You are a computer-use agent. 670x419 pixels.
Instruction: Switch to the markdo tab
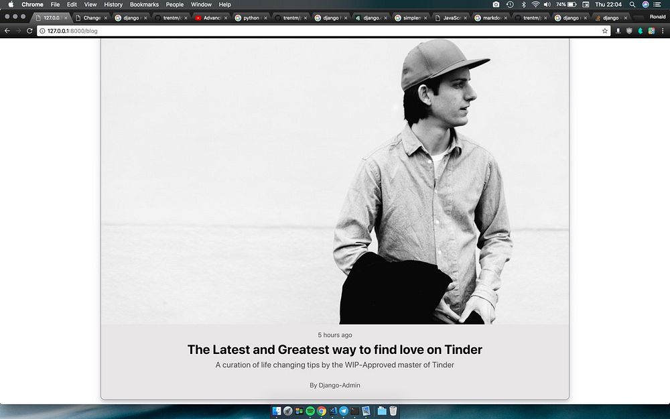490,18
